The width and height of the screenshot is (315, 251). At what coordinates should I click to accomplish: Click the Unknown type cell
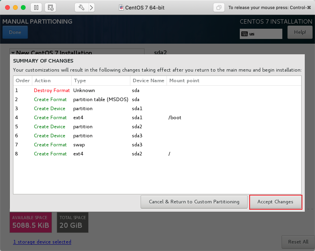[84, 90]
